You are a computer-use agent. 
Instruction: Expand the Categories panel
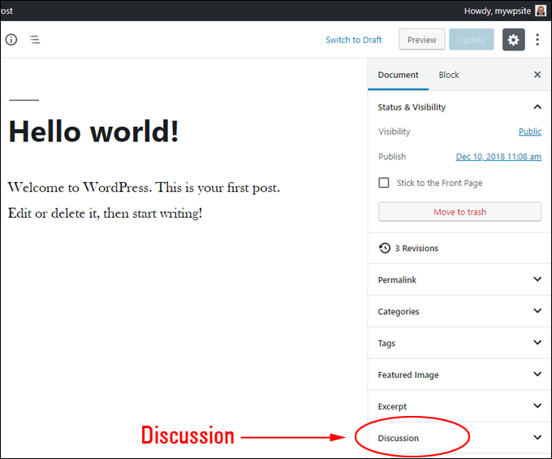point(537,311)
